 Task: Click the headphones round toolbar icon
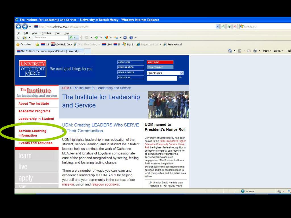tap(125, 38)
